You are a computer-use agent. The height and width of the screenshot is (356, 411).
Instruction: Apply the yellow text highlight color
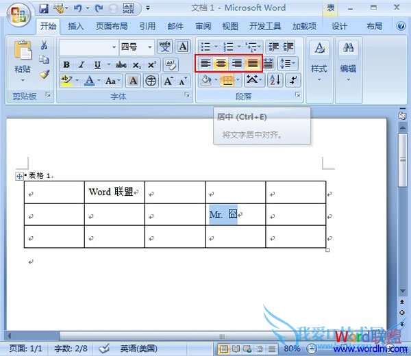pos(66,80)
